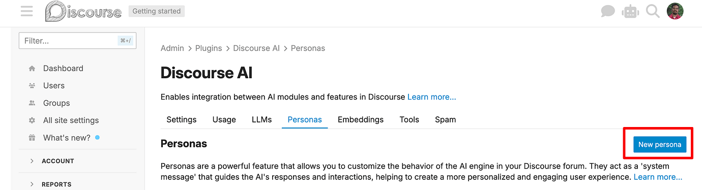The height and width of the screenshot is (190, 702).
Task: Click the Discourse logo
Action: click(83, 11)
